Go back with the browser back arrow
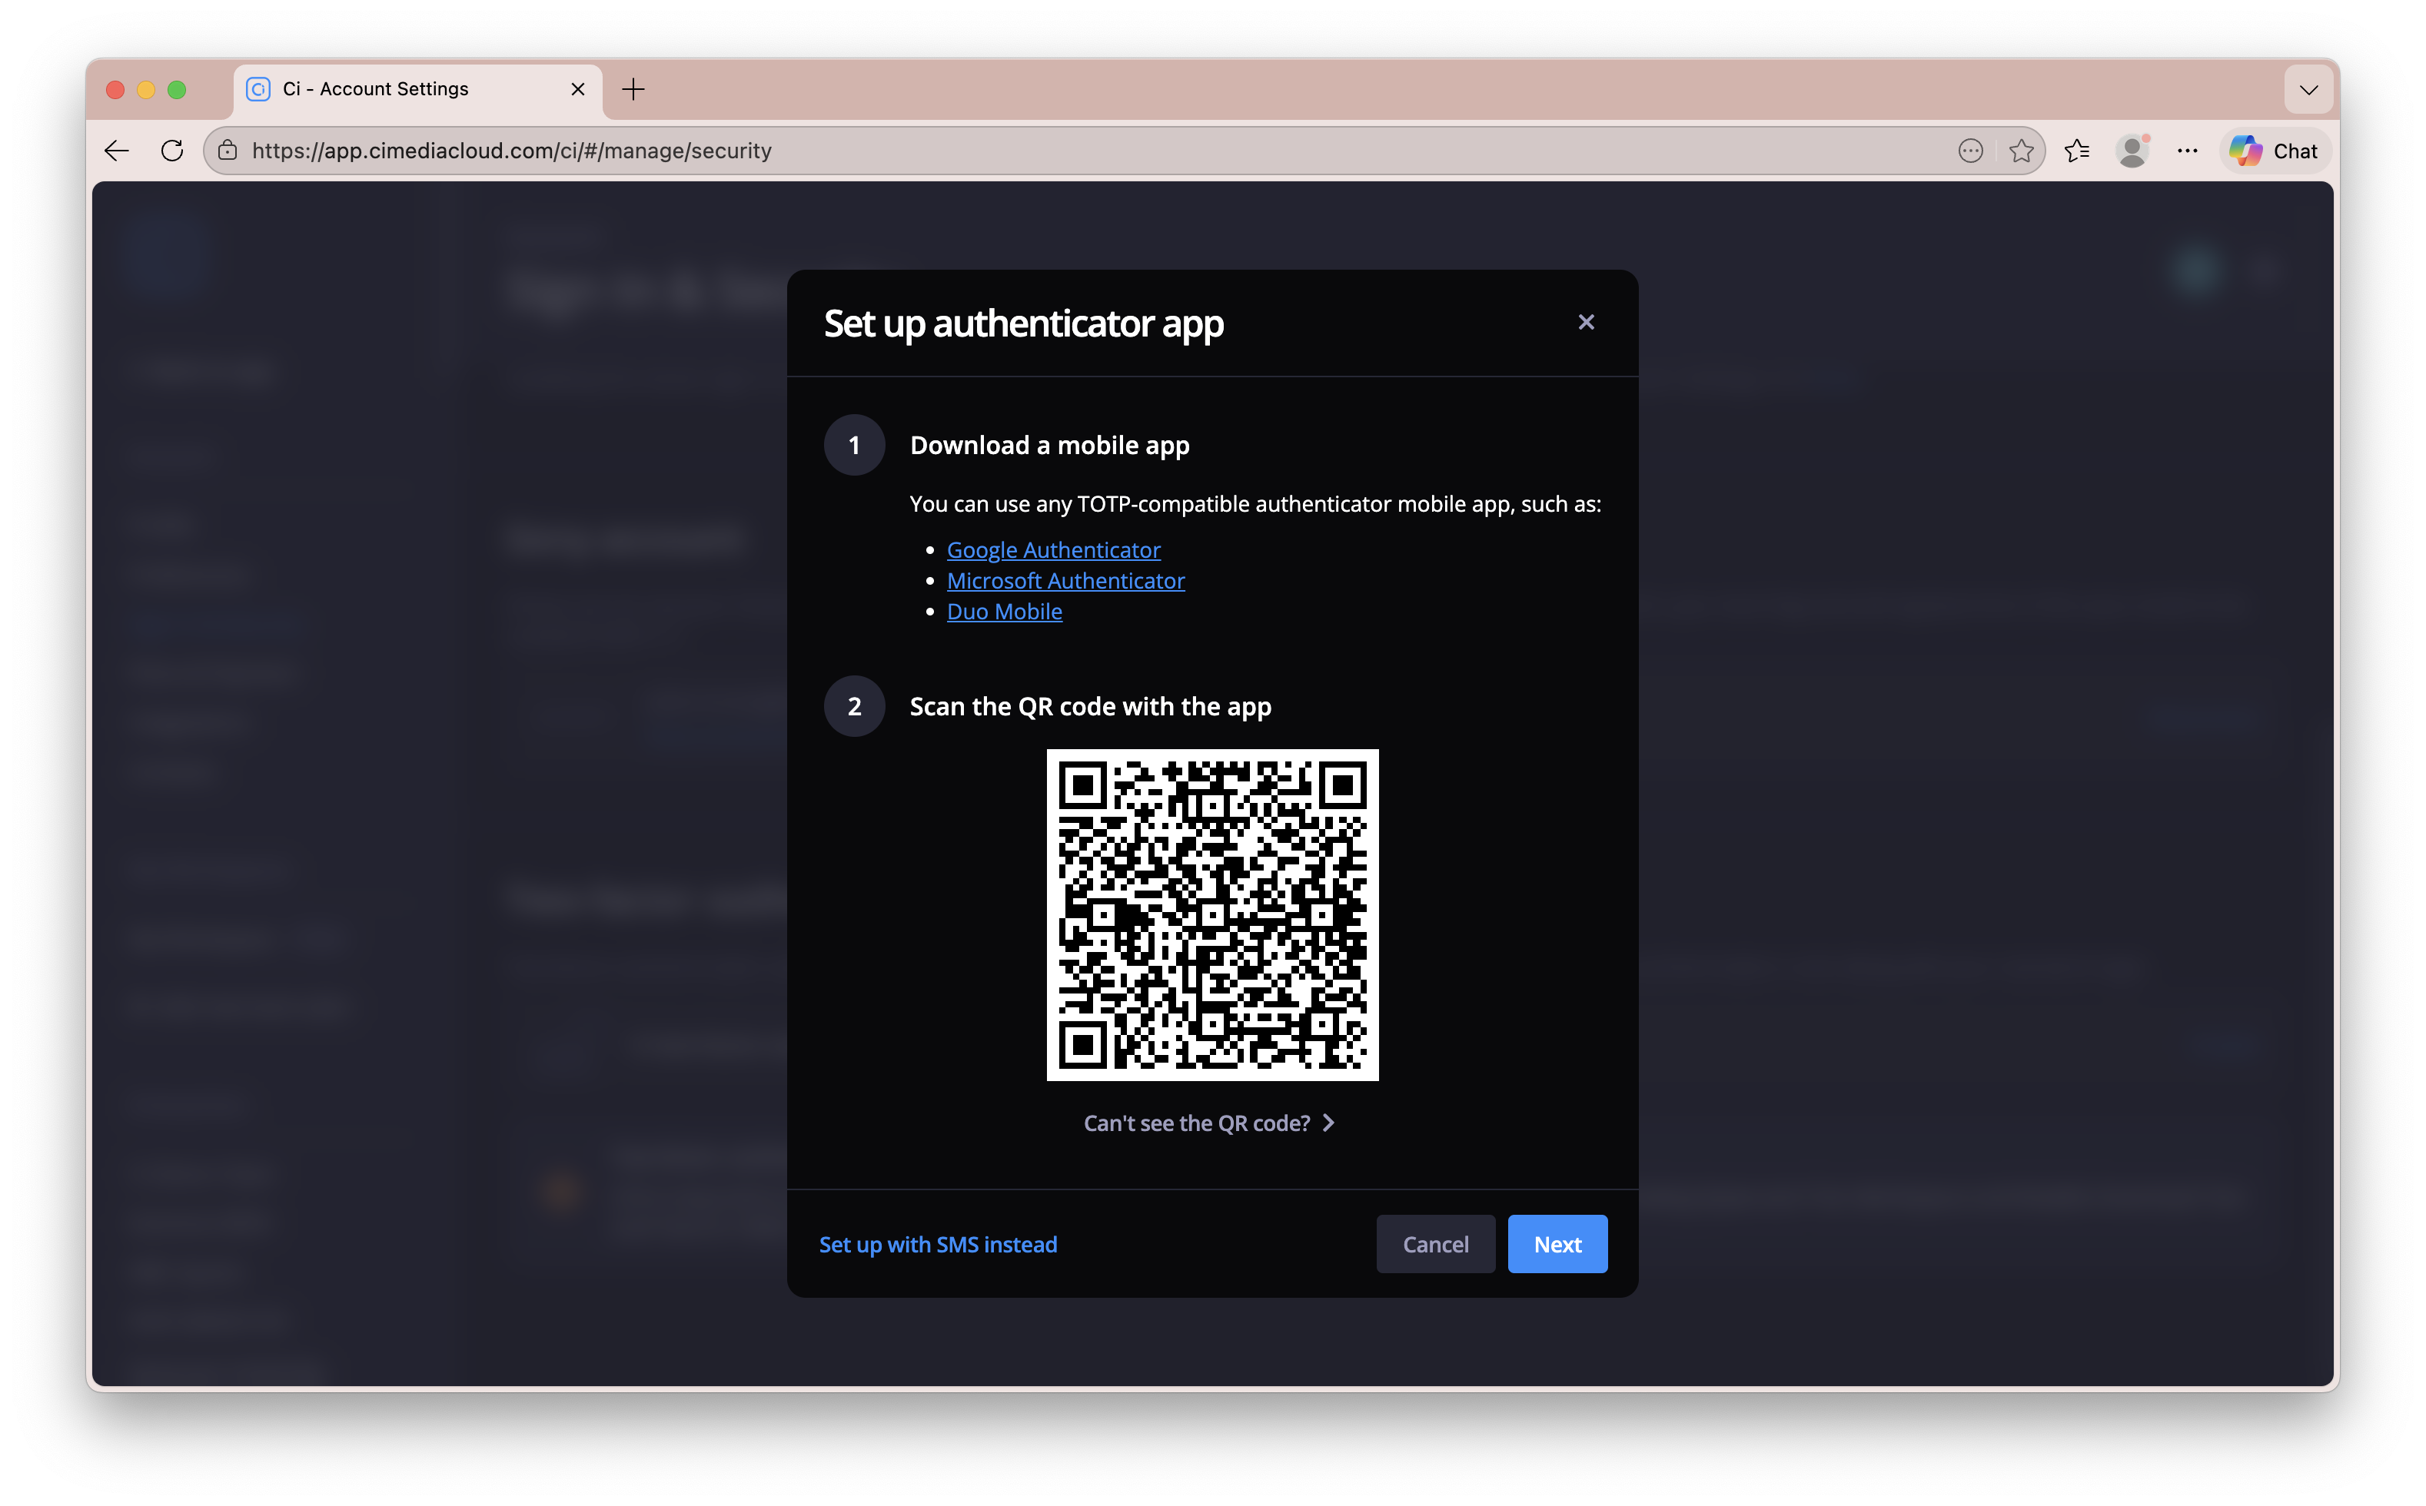Image resolution: width=2426 pixels, height=1506 pixels. (117, 151)
